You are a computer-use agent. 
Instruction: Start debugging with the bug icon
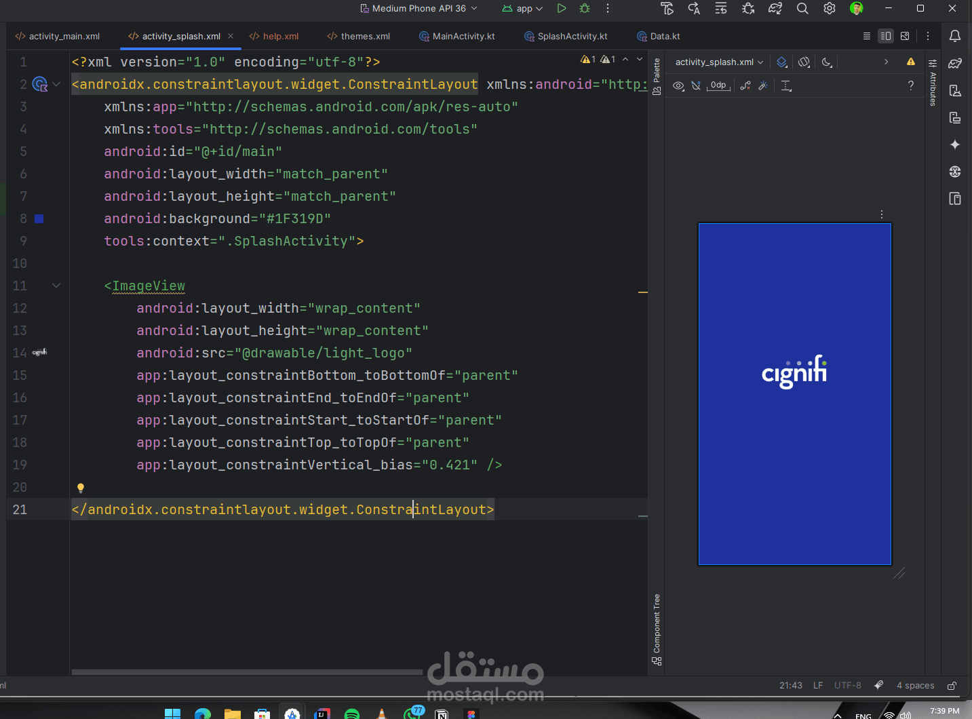pyautogui.click(x=585, y=8)
